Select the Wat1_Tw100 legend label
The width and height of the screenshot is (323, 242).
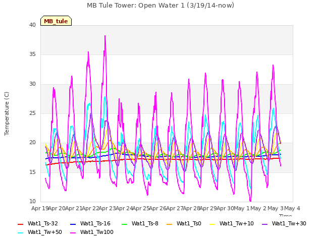click(97, 232)
